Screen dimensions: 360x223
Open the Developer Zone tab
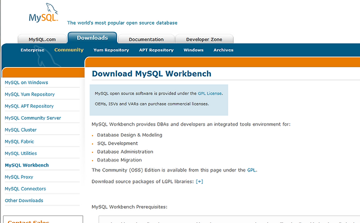[204, 39]
